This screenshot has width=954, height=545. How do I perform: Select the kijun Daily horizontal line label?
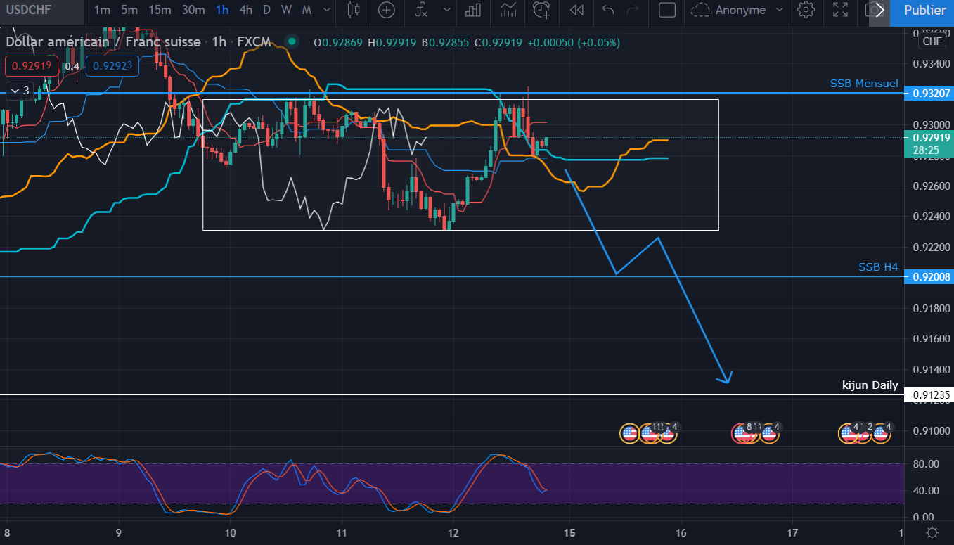click(x=870, y=385)
